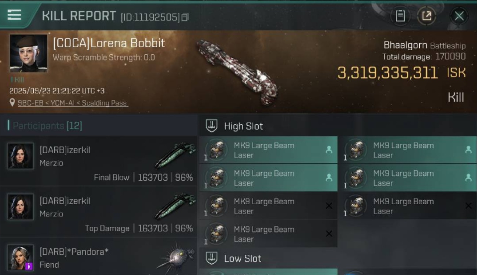Click Lorena Bobbit's pilot portrait
The height and width of the screenshot is (275, 477).
click(x=28, y=53)
